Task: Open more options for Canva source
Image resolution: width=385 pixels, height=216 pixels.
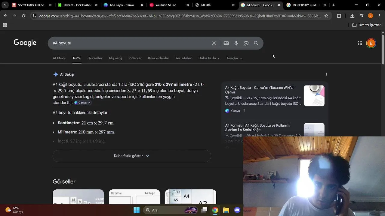Action: click(x=244, y=111)
